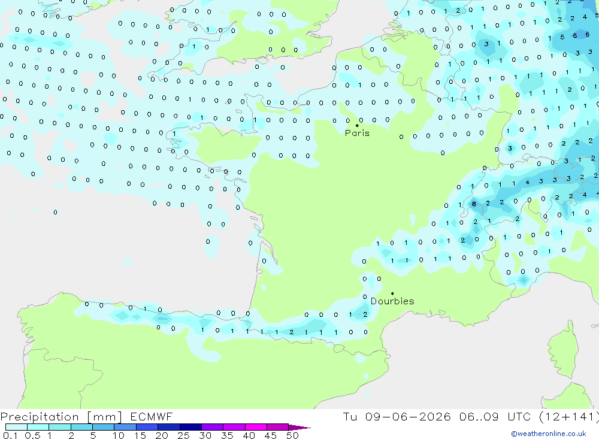Click the '06..09 UTC' time range
Image resolution: width=599 pixels, height=439 pixels.
tap(495, 416)
